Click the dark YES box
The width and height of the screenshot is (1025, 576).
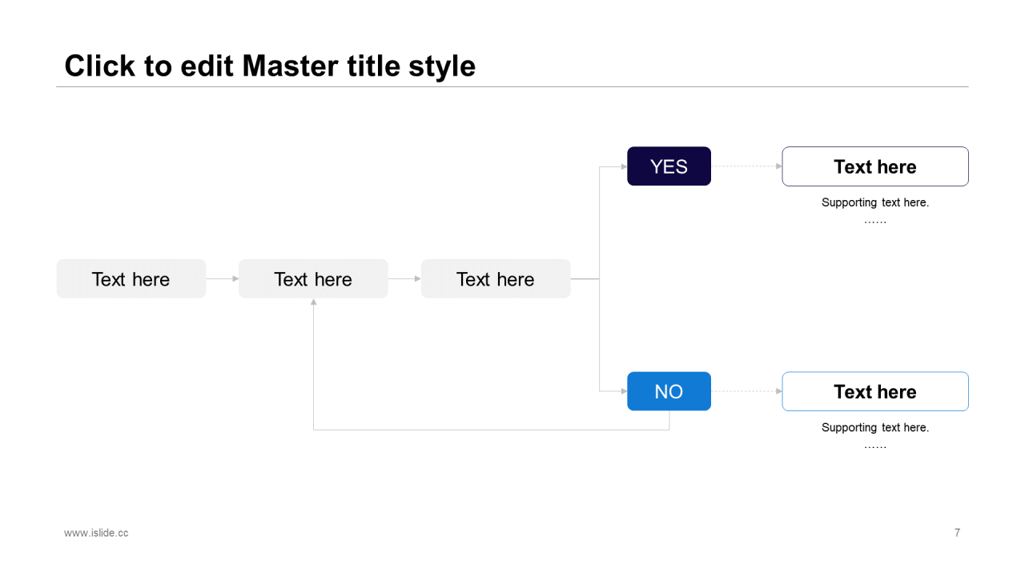(669, 166)
